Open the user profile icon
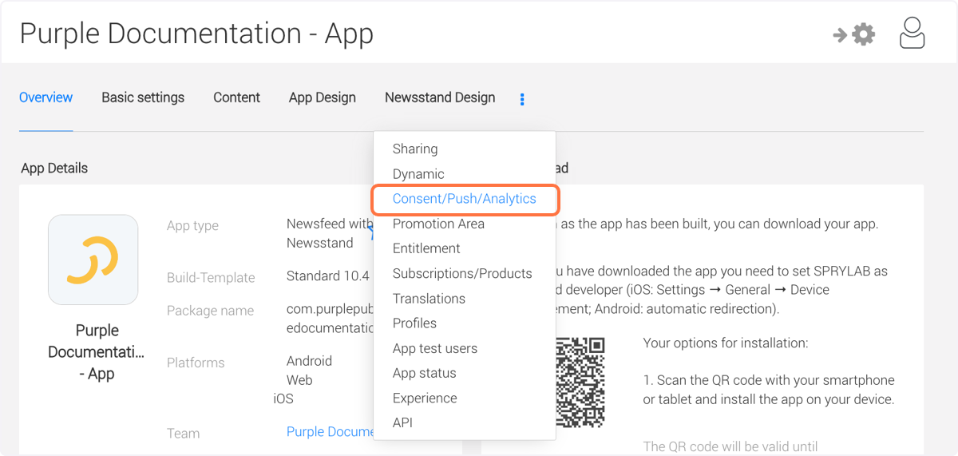The width and height of the screenshot is (958, 456). 912,34
